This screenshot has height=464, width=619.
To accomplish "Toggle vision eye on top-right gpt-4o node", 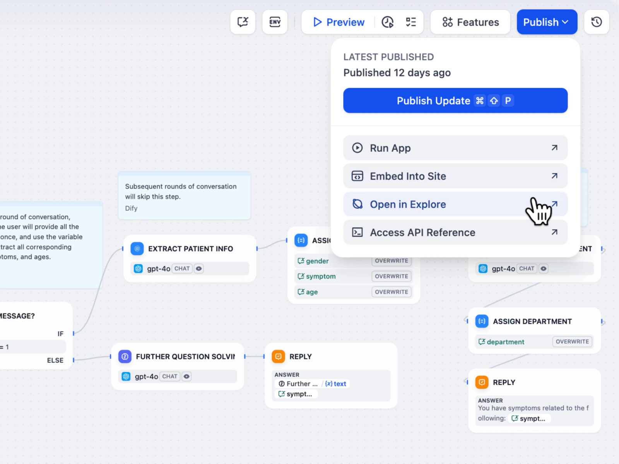I will click(x=544, y=269).
